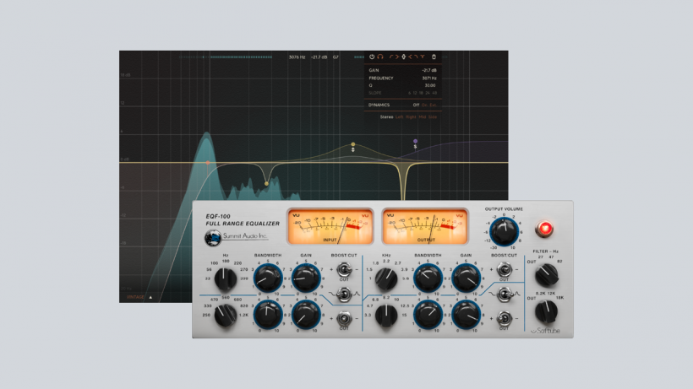Select the high cut filter shape icon

click(416, 57)
